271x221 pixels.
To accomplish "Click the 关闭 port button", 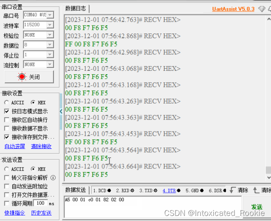I will 29,77.
